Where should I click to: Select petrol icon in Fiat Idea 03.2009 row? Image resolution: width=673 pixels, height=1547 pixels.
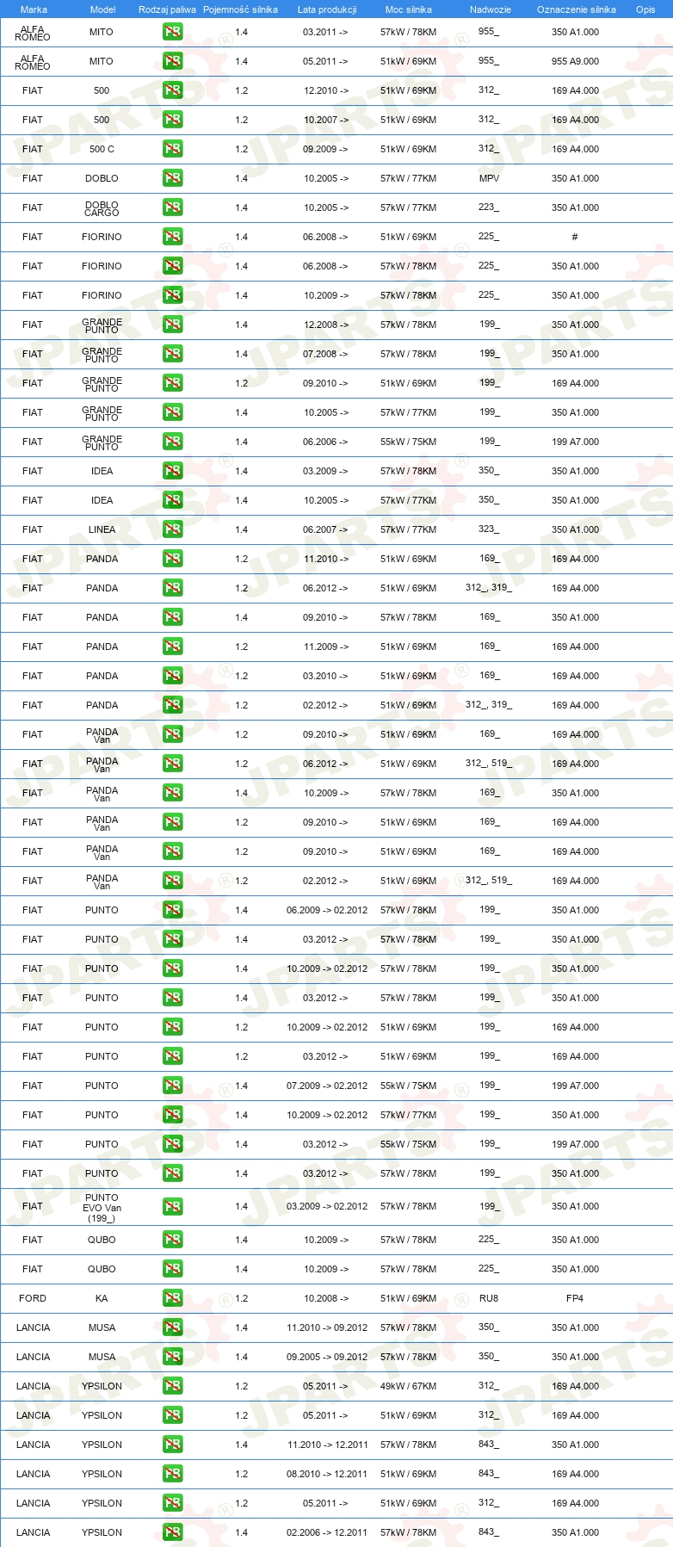tap(172, 471)
